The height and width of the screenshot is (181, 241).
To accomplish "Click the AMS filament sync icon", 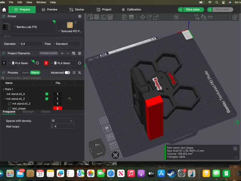I will (x=74, y=53).
